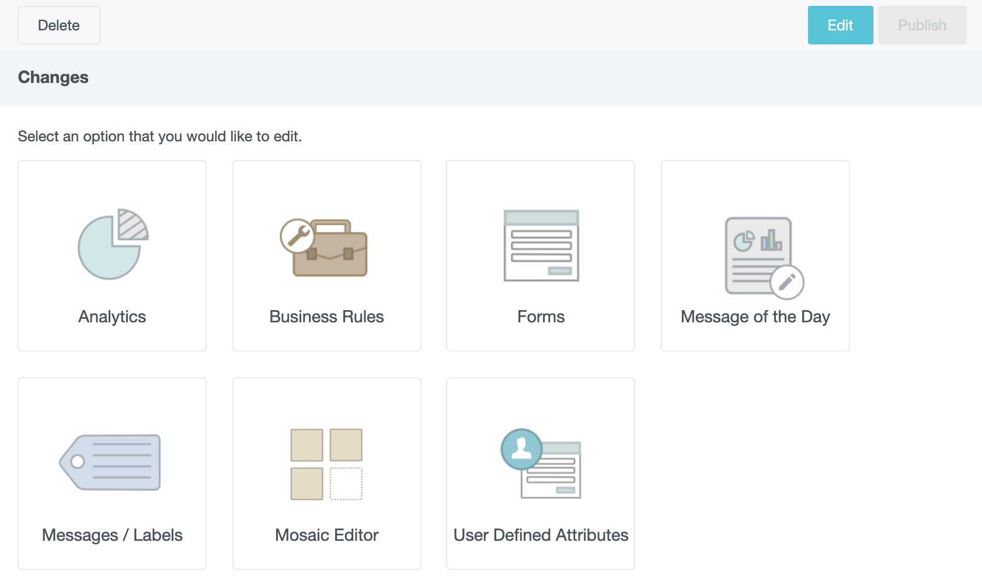Click the user avatar circle badge
This screenshot has height=577, width=982.
[521, 449]
